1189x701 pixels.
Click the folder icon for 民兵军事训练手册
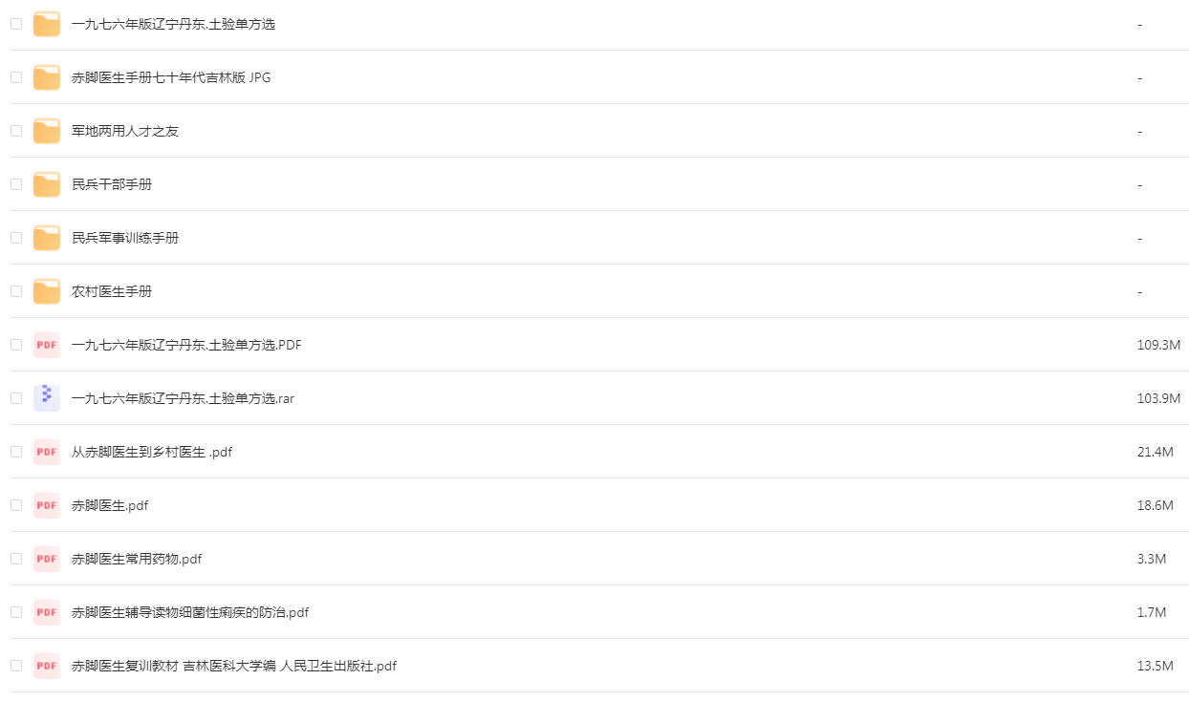click(47, 238)
